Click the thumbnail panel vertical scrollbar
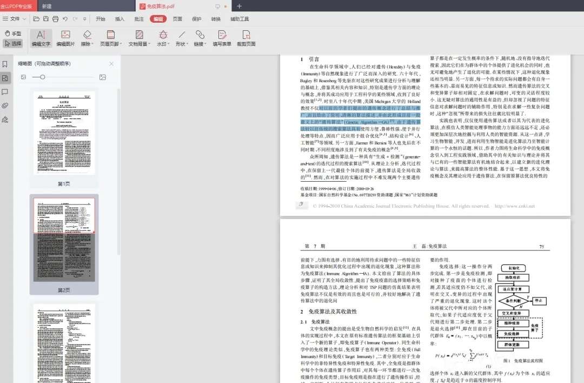Screen dimensions: 584x383 pos(119,171)
